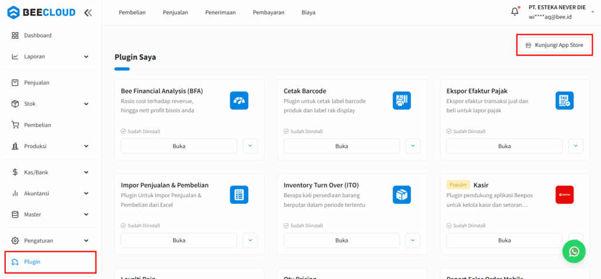
Task: Click the Bee Financial Analysis (BFA) title
Action: (162, 91)
